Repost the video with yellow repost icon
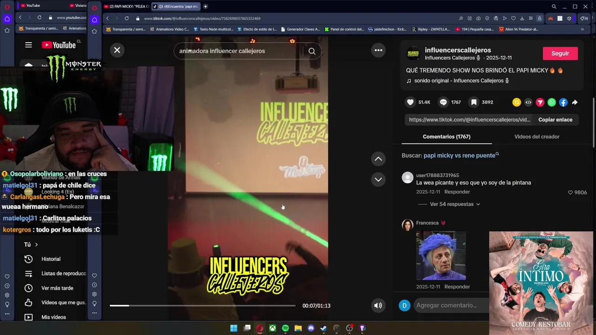Image resolution: width=596 pixels, height=335 pixels. tap(516, 102)
